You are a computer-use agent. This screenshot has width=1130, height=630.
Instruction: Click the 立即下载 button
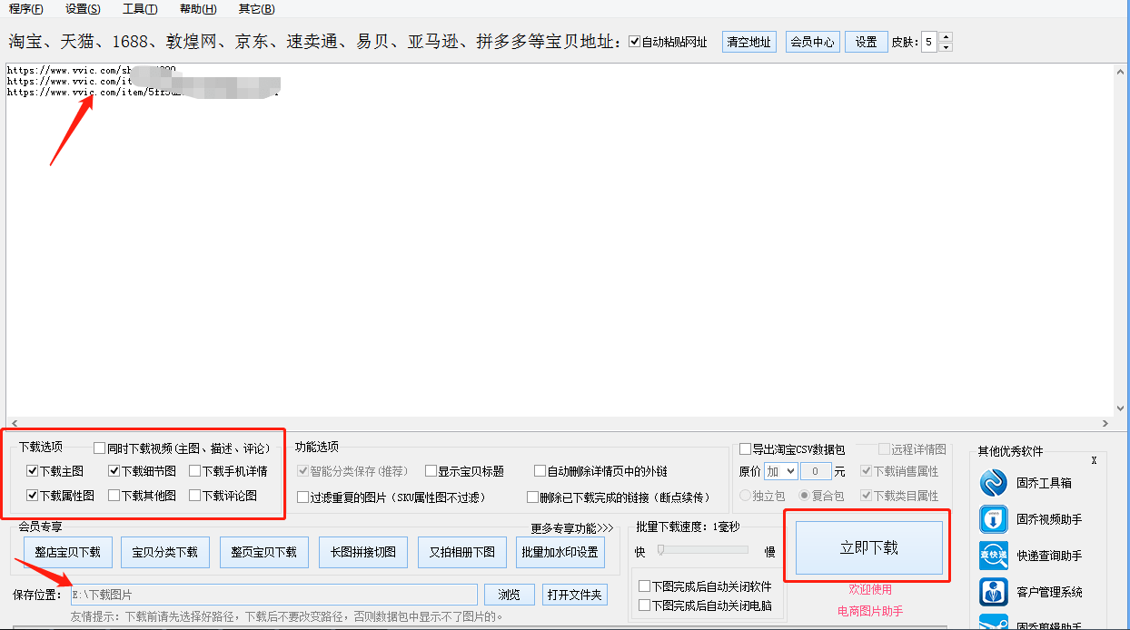869,547
